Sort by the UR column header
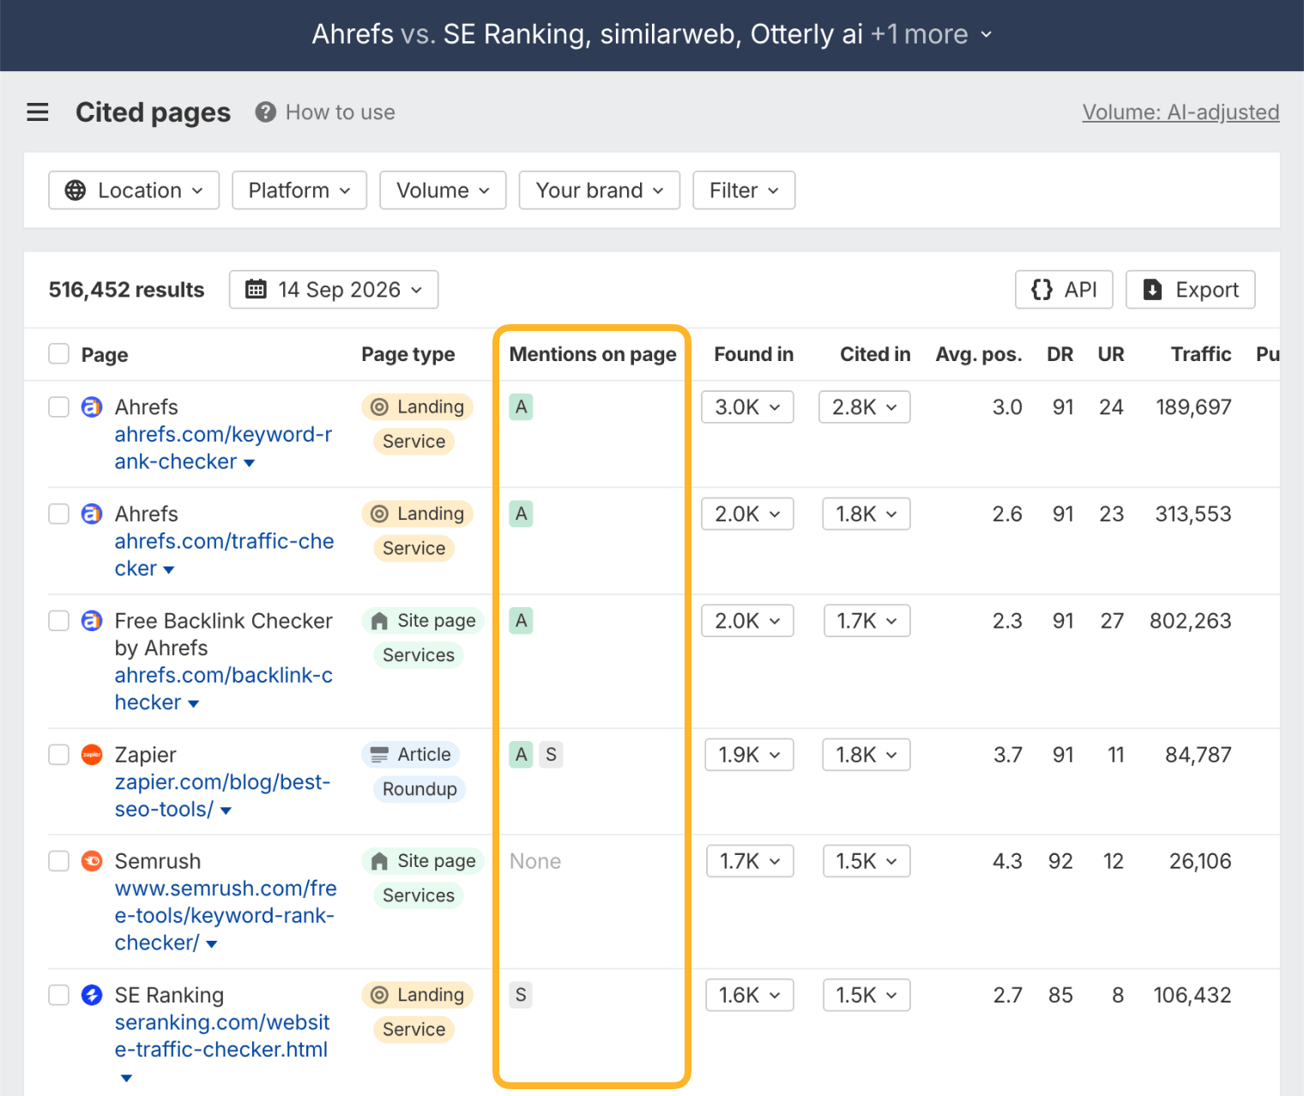This screenshot has height=1096, width=1304. (1111, 354)
